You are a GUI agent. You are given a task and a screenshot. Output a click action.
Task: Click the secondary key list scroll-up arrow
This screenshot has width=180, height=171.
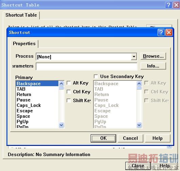(x=139, y=83)
